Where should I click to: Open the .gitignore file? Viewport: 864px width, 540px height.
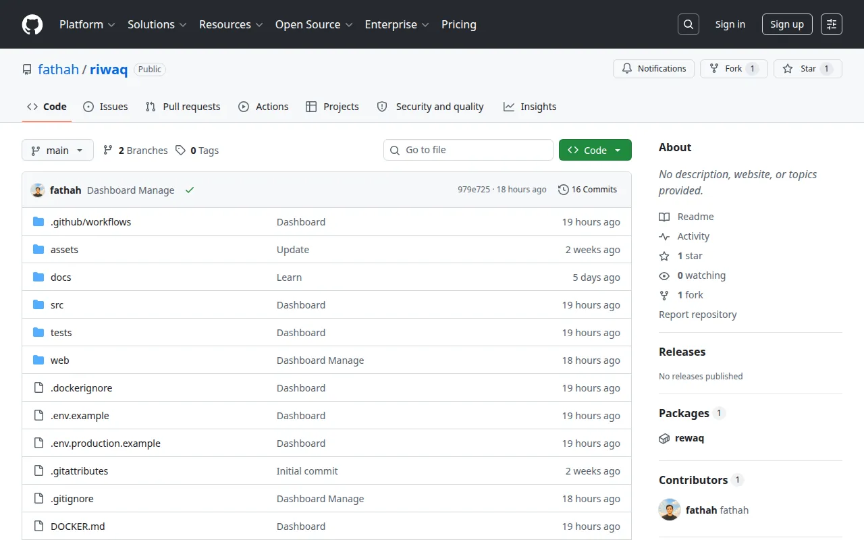72,498
